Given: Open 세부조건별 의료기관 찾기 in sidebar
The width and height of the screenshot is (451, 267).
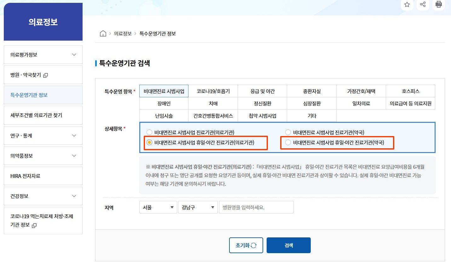Looking at the screenshot, I should click(43, 115).
